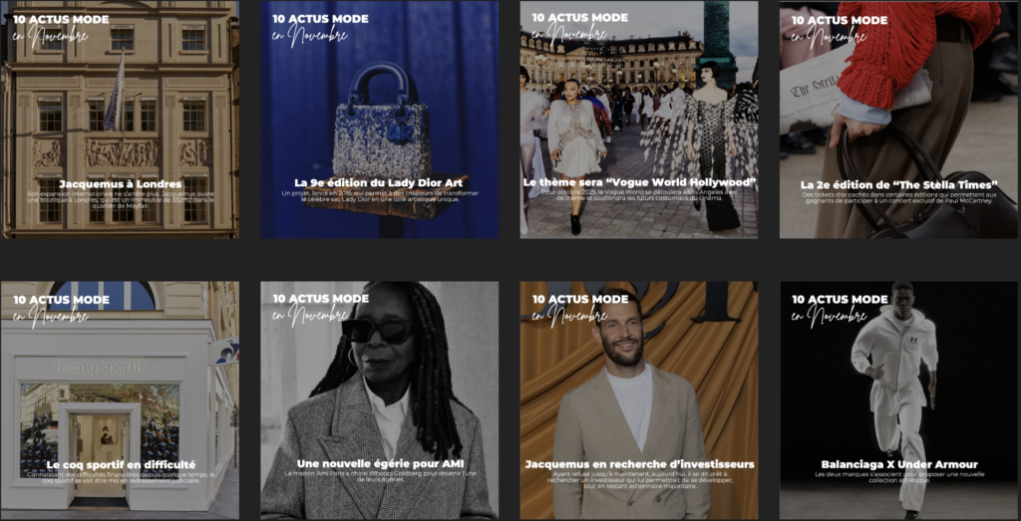This screenshot has height=521, width=1021.
Task: Click 'Le coq sportif en difficulté' headline
Action: coord(121,465)
